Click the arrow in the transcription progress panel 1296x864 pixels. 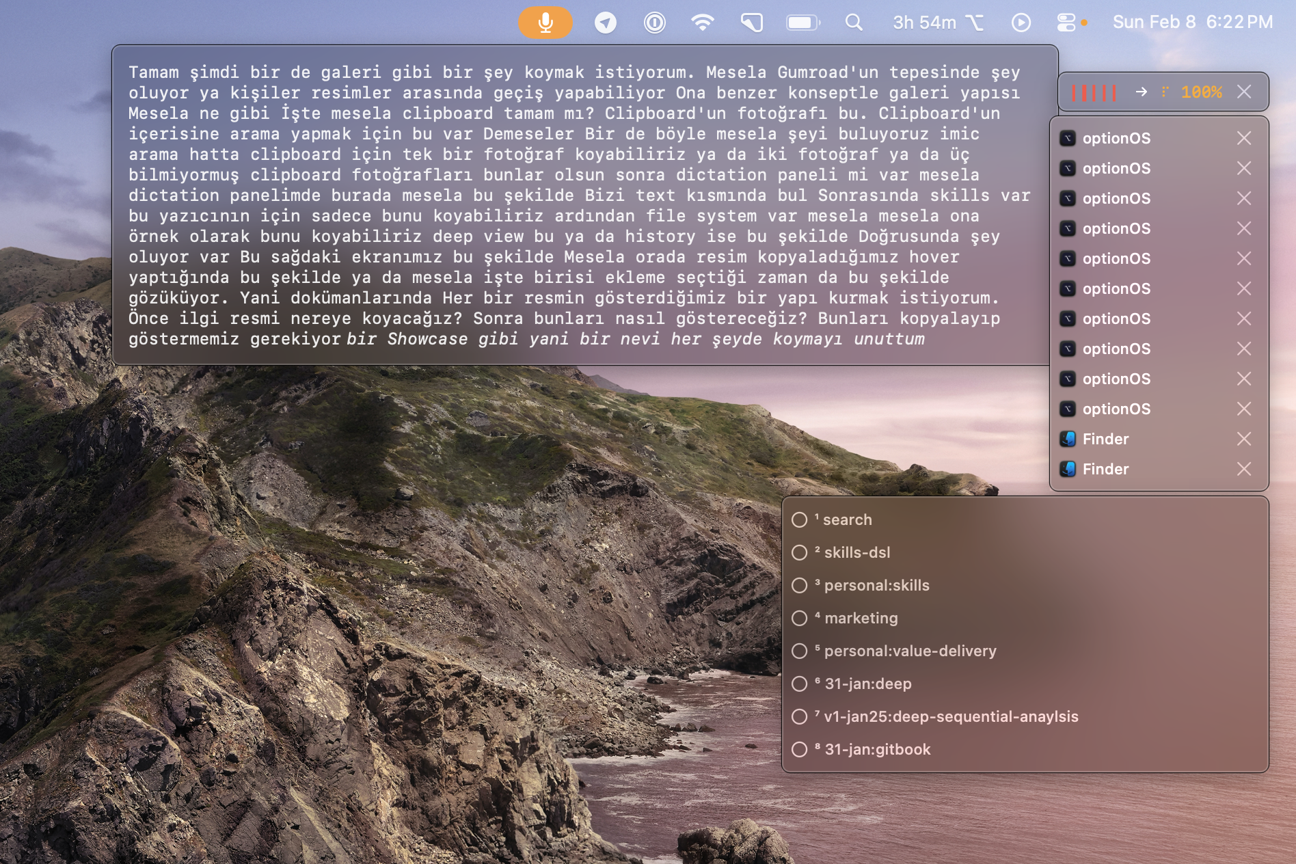click(1140, 91)
